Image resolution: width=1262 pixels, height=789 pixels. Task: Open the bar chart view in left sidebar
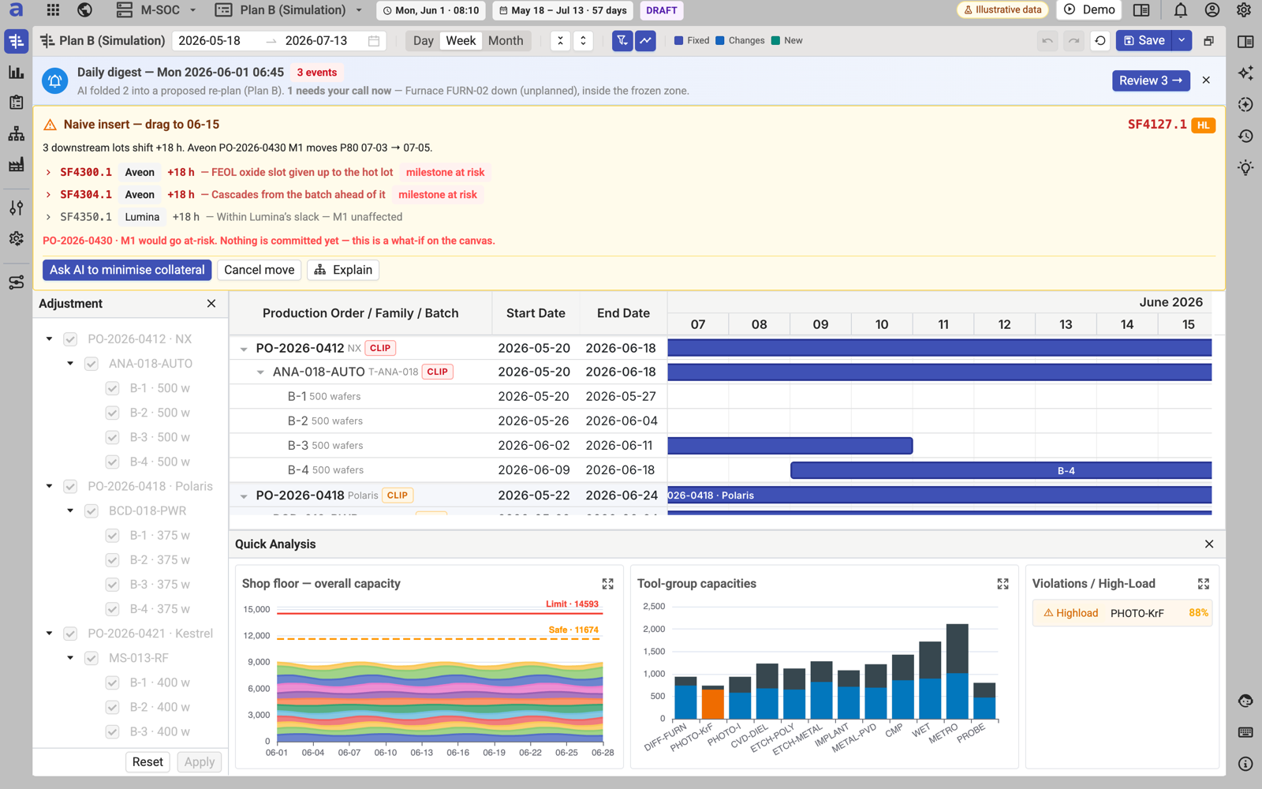[x=16, y=73]
